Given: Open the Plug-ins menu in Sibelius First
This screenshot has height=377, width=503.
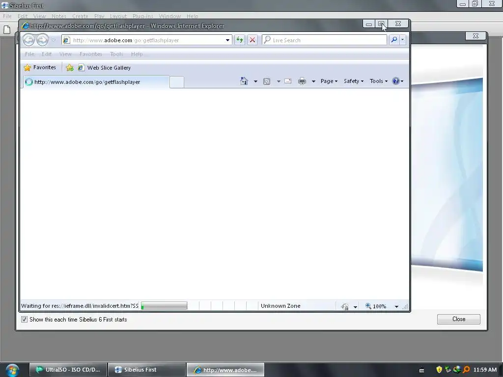Looking at the screenshot, I should click(x=143, y=16).
